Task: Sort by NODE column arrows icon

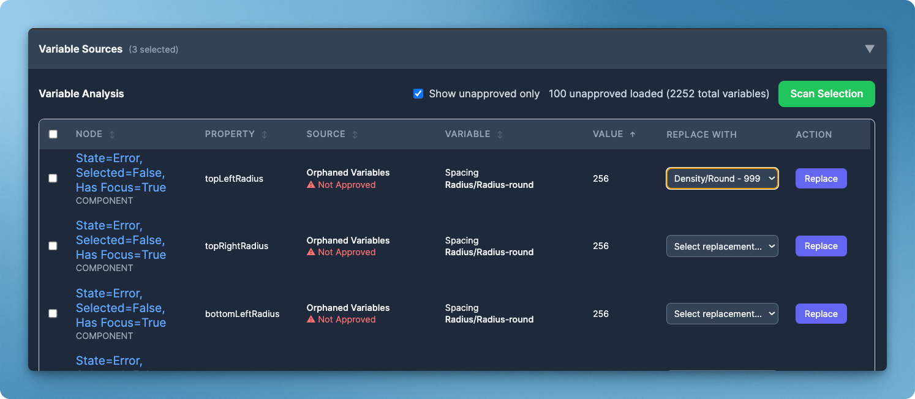Action: click(x=112, y=135)
